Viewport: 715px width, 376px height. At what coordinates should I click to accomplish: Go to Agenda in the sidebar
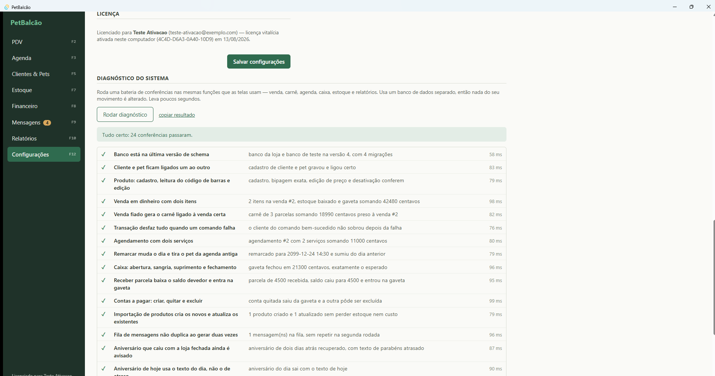click(44, 58)
